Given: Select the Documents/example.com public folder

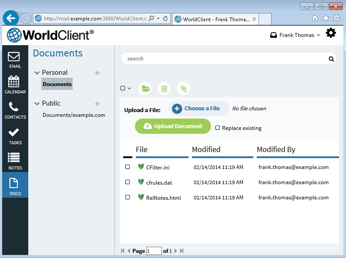Looking at the screenshot, I should (74, 115).
